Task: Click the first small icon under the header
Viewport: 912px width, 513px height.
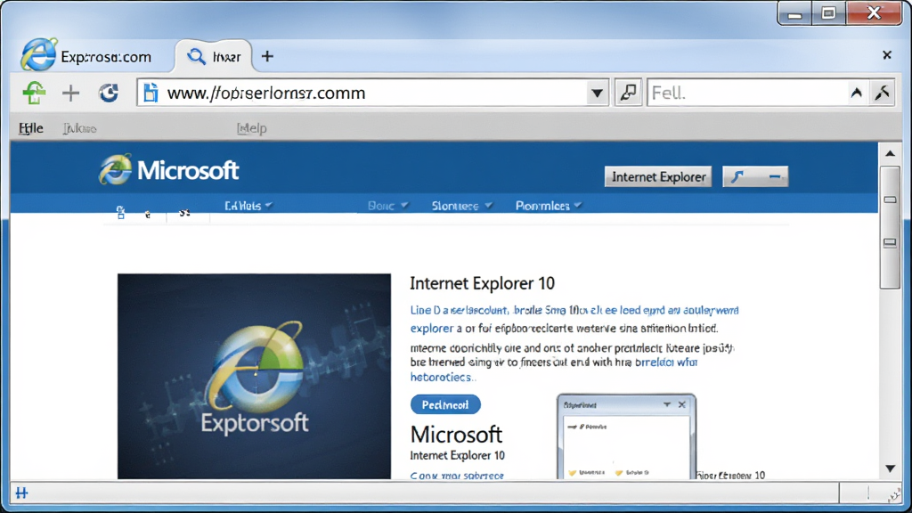Action: click(120, 213)
